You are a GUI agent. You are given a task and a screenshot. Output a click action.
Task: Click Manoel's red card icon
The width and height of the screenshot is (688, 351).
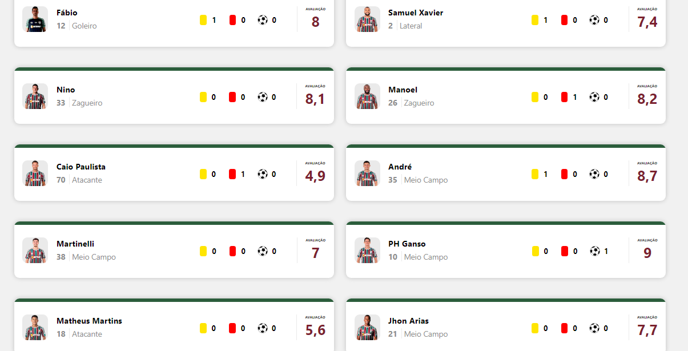point(564,97)
